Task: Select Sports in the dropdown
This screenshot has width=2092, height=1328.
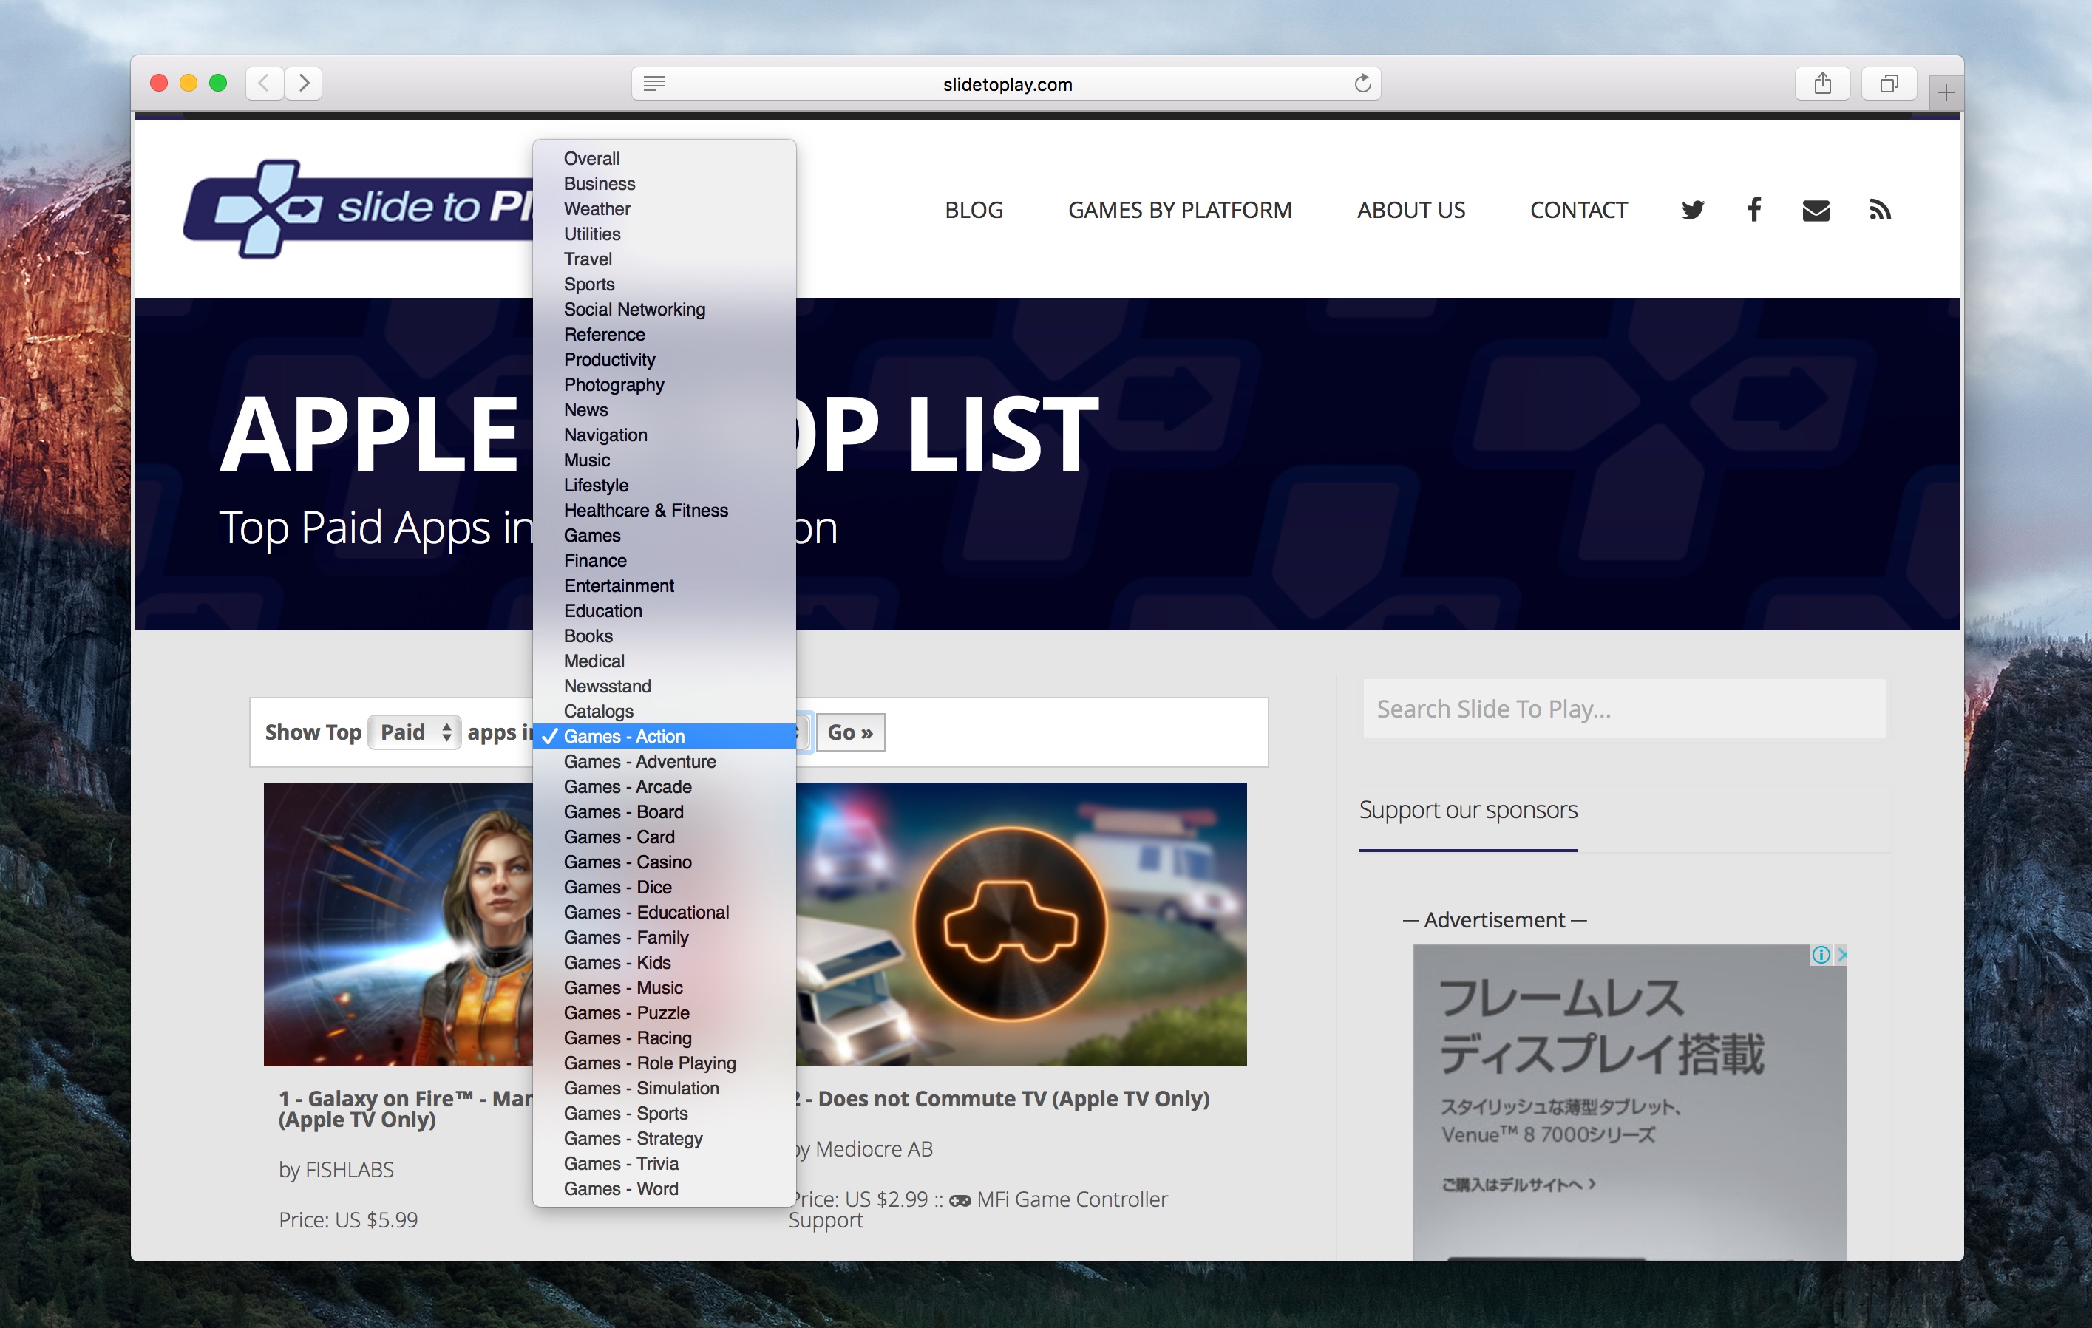Action: point(665,284)
